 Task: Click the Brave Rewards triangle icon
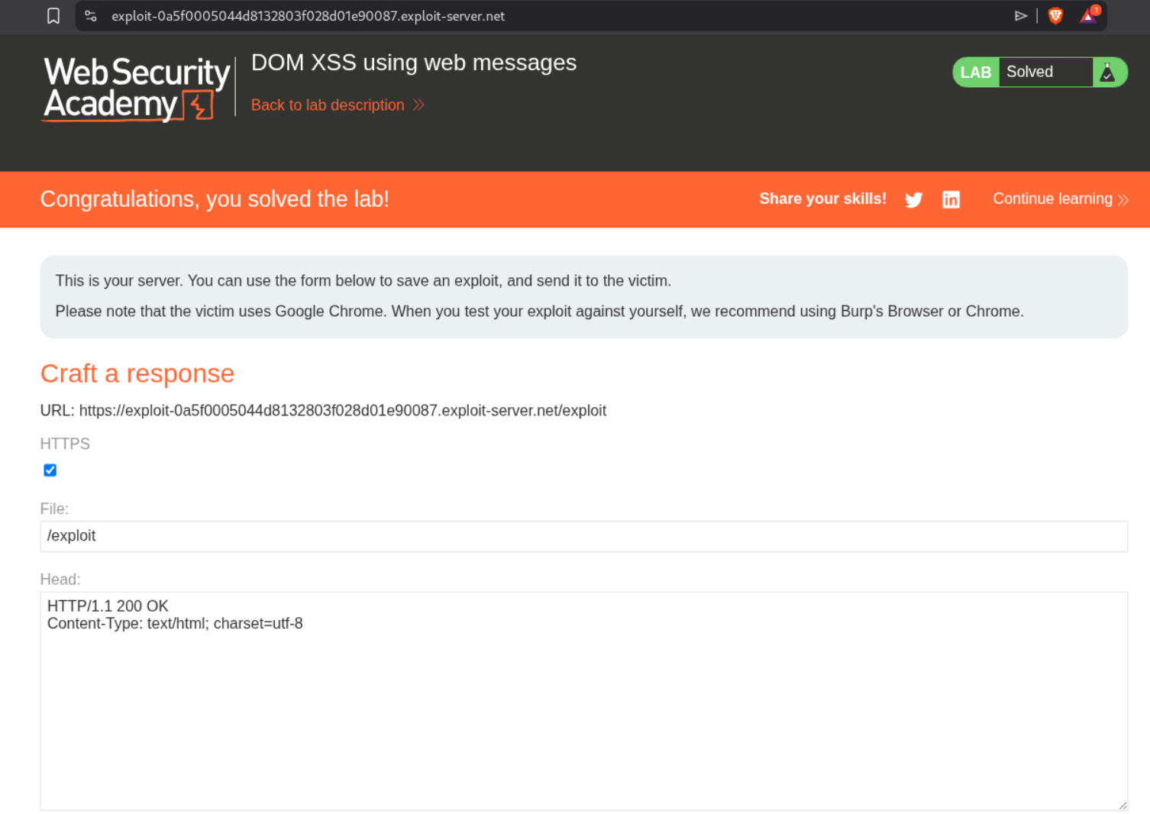(x=1088, y=16)
